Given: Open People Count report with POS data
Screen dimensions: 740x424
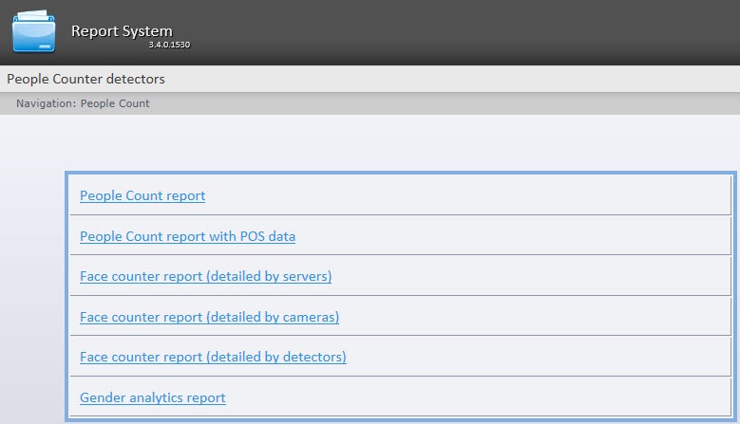Looking at the screenshot, I should 187,236.
